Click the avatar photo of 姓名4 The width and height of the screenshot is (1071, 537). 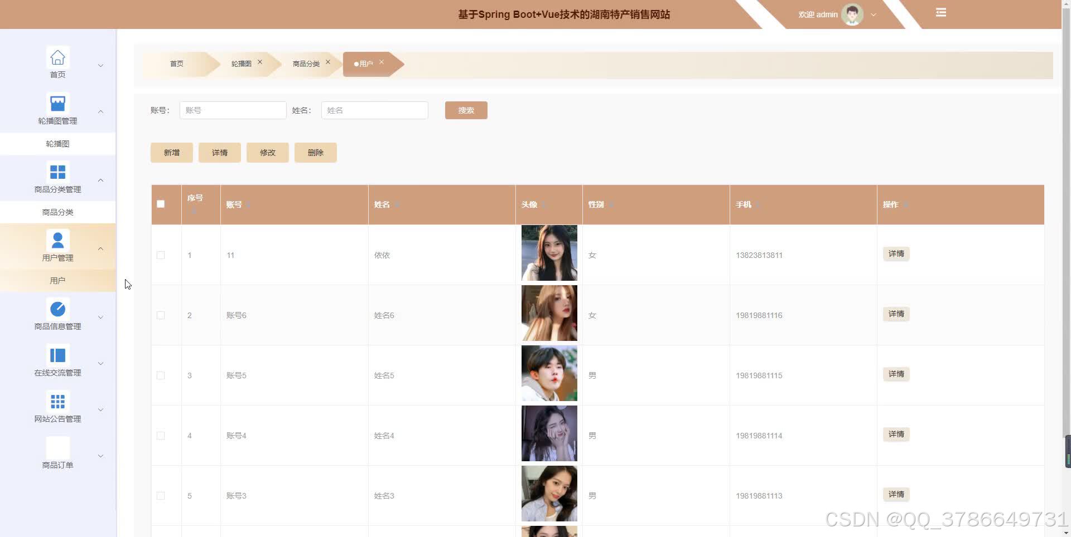[549, 433]
